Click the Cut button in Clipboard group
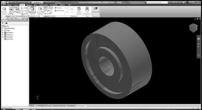Image resolution: width=202 pixels, height=110 pixels. [x=72, y=10]
